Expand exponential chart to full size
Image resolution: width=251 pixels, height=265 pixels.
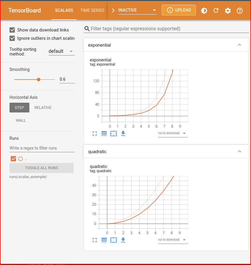(x=95, y=134)
